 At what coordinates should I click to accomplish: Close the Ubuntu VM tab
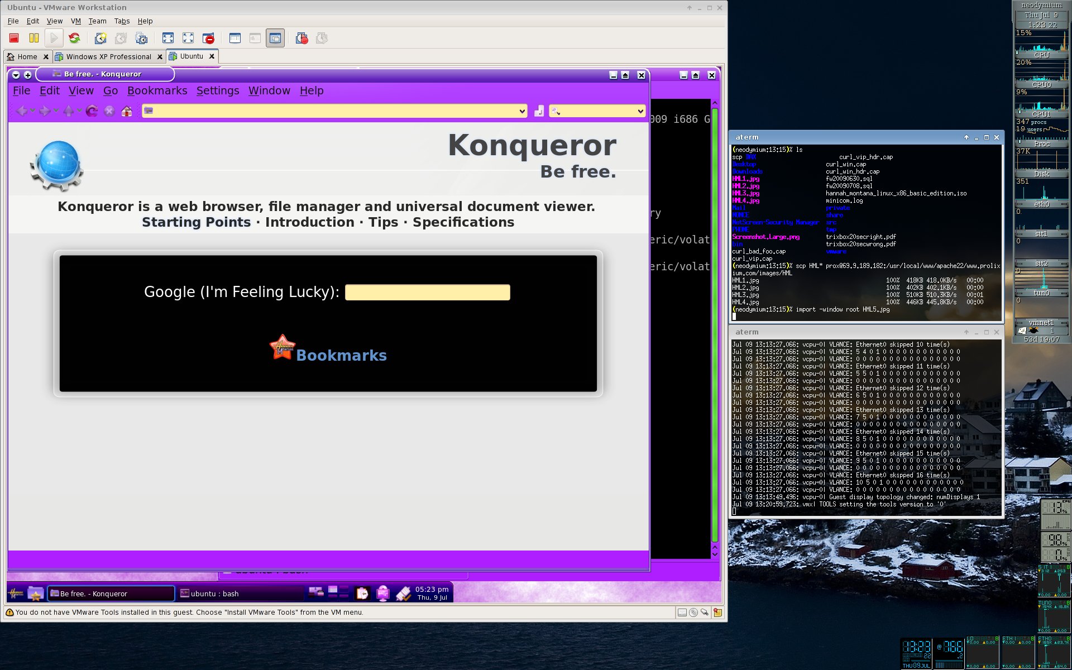pos(212,56)
